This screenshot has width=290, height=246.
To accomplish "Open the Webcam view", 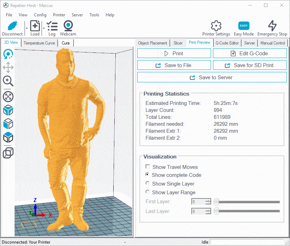I will point(68,28).
